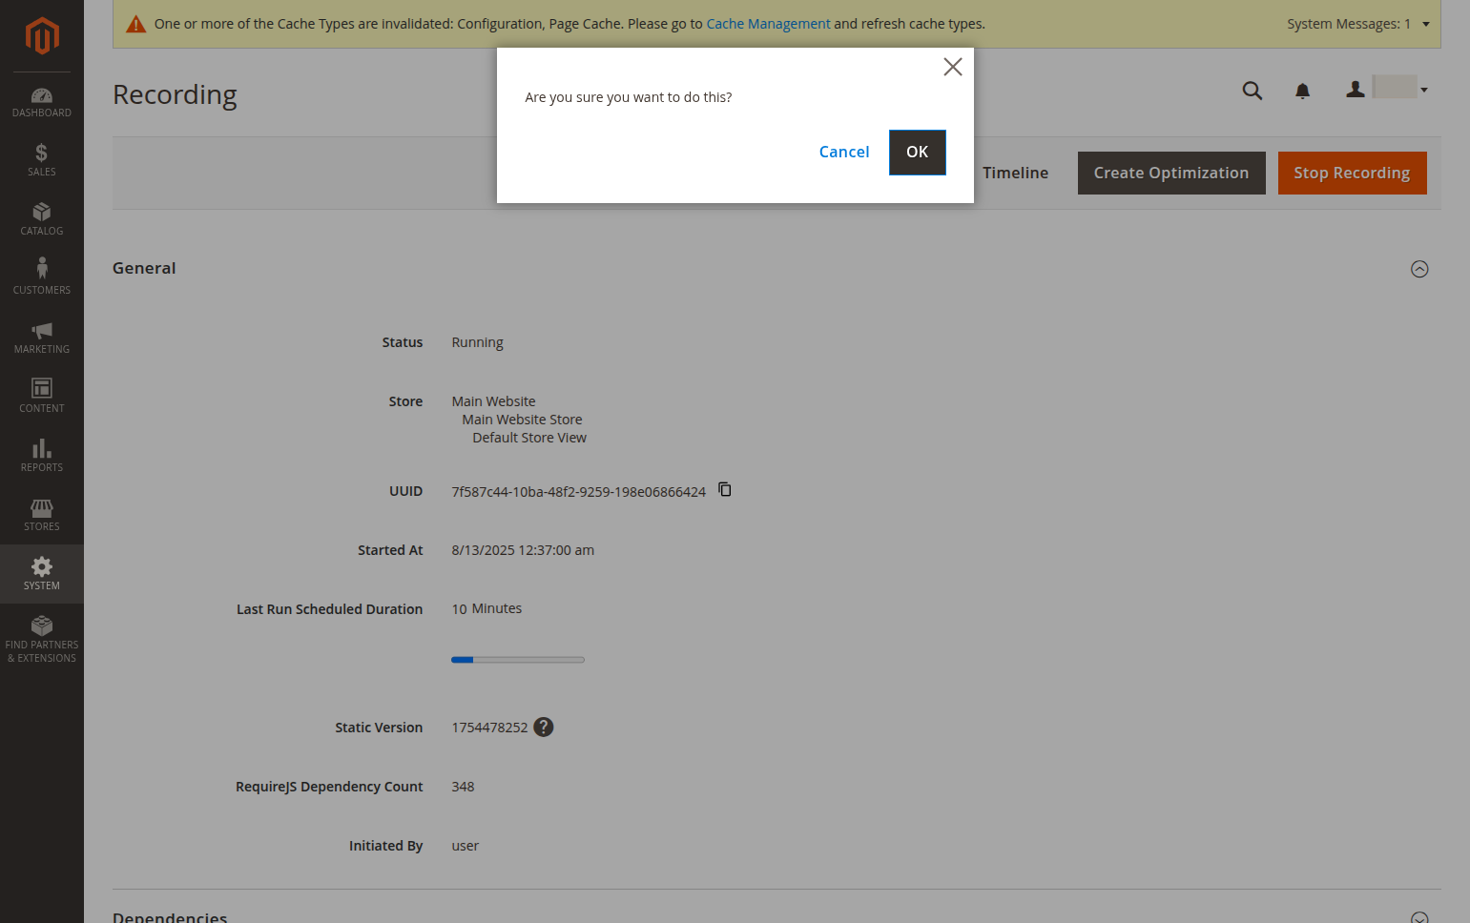The width and height of the screenshot is (1470, 923).
Task: Open the Stores sidebar menu
Action: (42, 515)
